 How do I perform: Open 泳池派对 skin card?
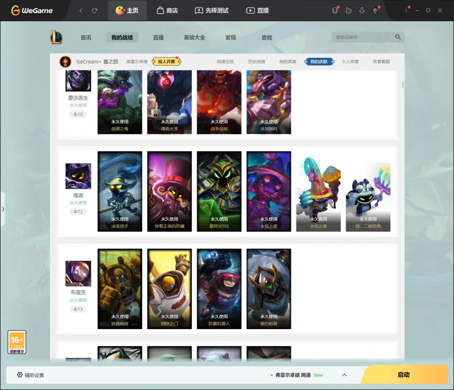pos(269,102)
